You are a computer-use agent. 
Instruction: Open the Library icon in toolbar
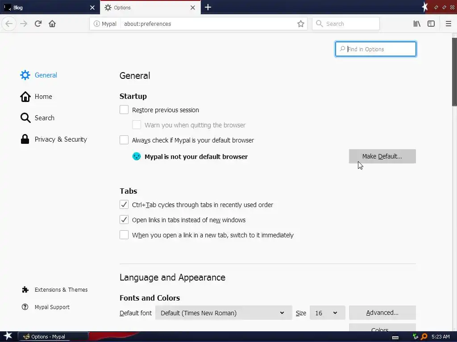point(417,24)
